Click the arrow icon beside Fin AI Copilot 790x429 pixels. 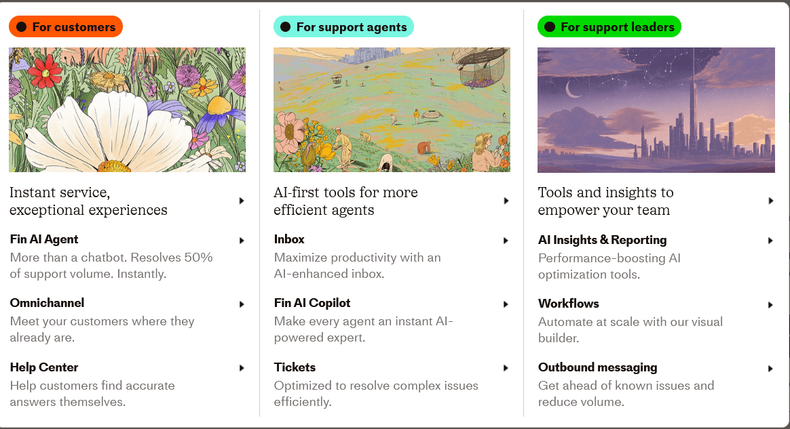pyautogui.click(x=506, y=304)
